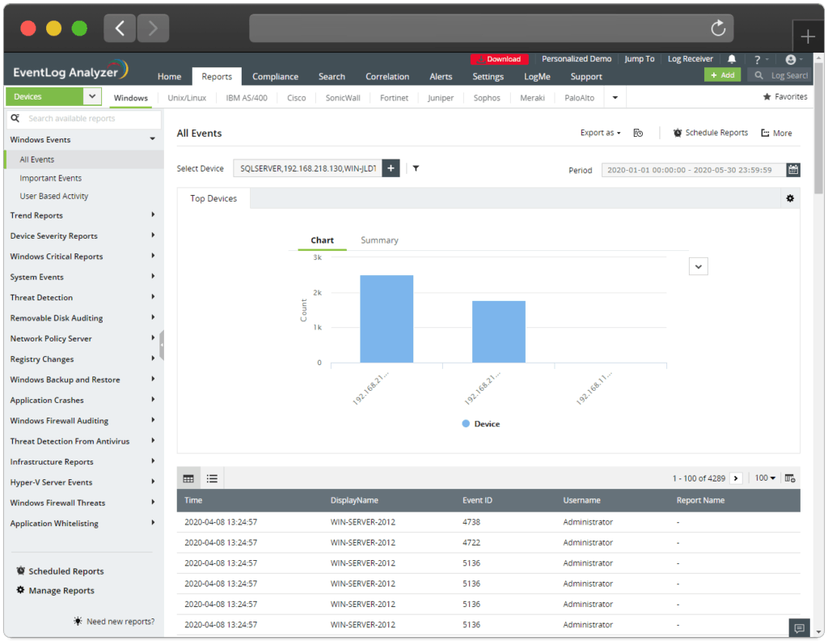Viewport: 828px width, 641px height.
Task: Go to next page of results
Action: coord(736,478)
